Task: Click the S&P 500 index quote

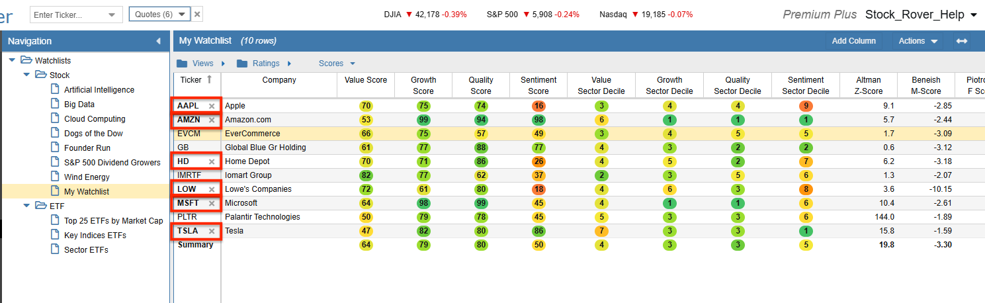Action: 533,14
